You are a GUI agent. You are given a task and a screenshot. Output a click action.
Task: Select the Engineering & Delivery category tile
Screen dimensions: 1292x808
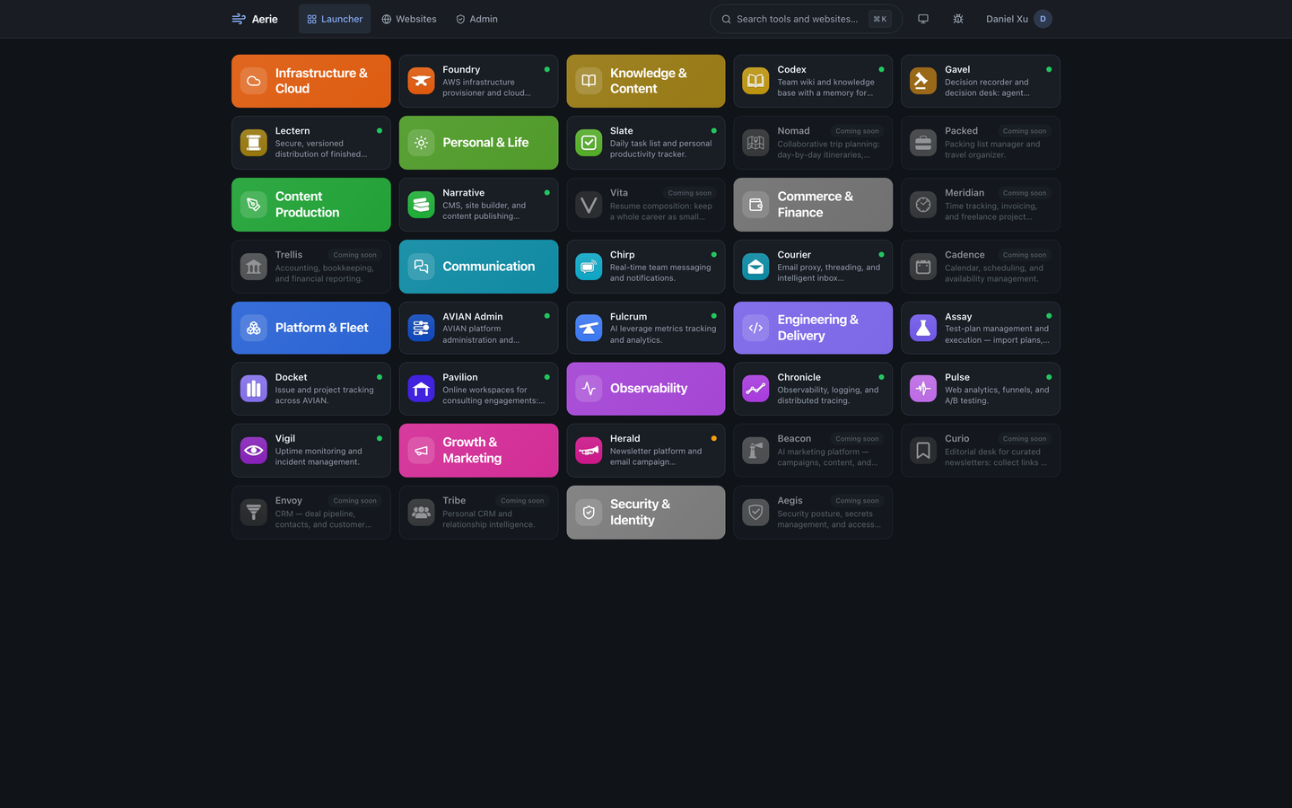coord(813,328)
